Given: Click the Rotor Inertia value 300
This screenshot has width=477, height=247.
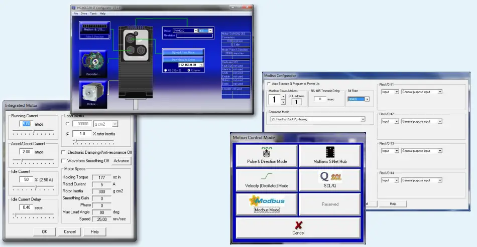Looking at the screenshot, I should [101, 192].
